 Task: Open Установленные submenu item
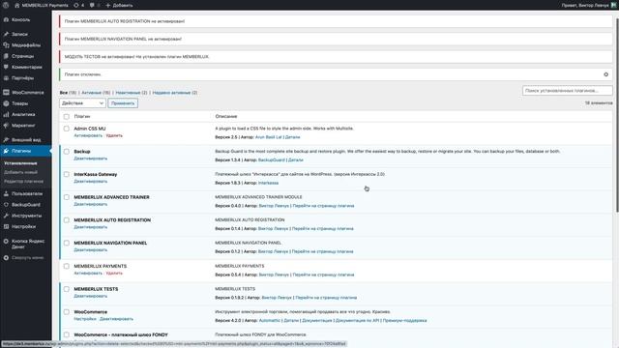tap(20, 163)
